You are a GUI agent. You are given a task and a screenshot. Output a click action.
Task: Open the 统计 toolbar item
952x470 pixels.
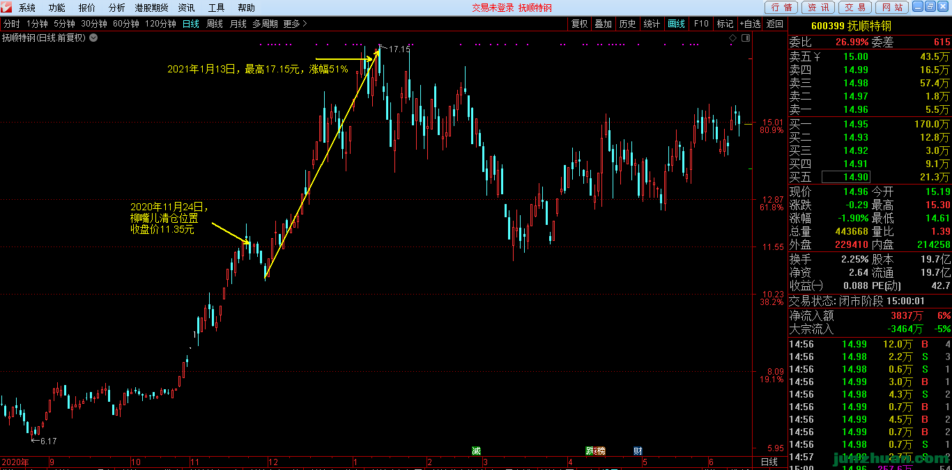click(652, 24)
